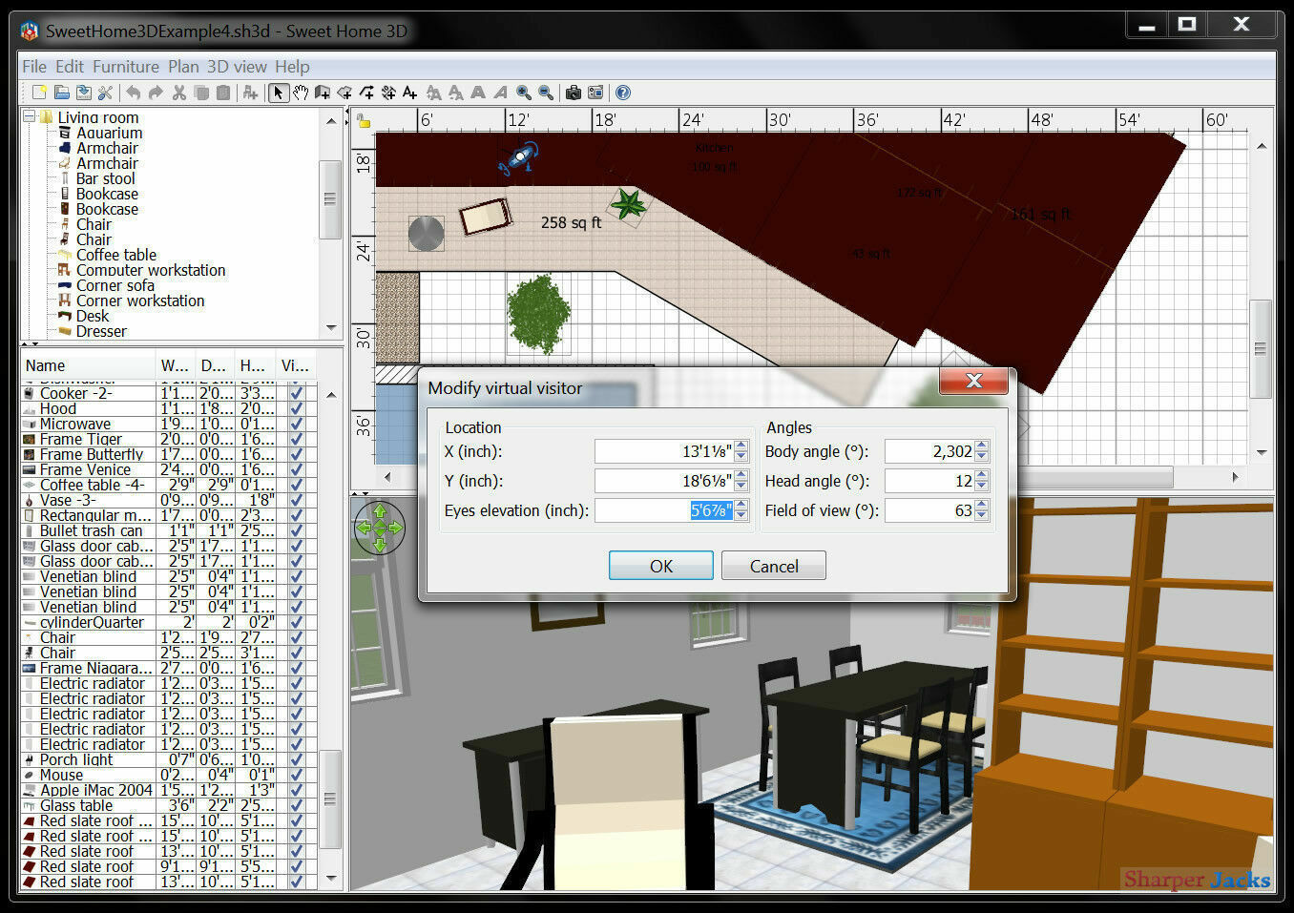Zoom out of the plan
The image size is (1294, 913).
546,93
